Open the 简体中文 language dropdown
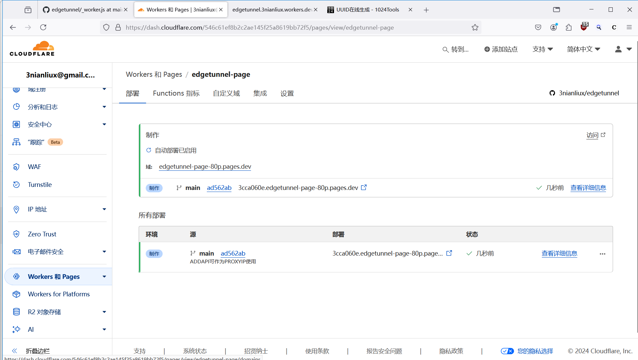The image size is (638, 360). [x=584, y=49]
